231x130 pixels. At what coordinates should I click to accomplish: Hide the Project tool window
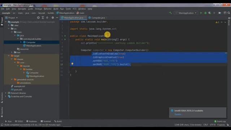[x=57, y=18]
